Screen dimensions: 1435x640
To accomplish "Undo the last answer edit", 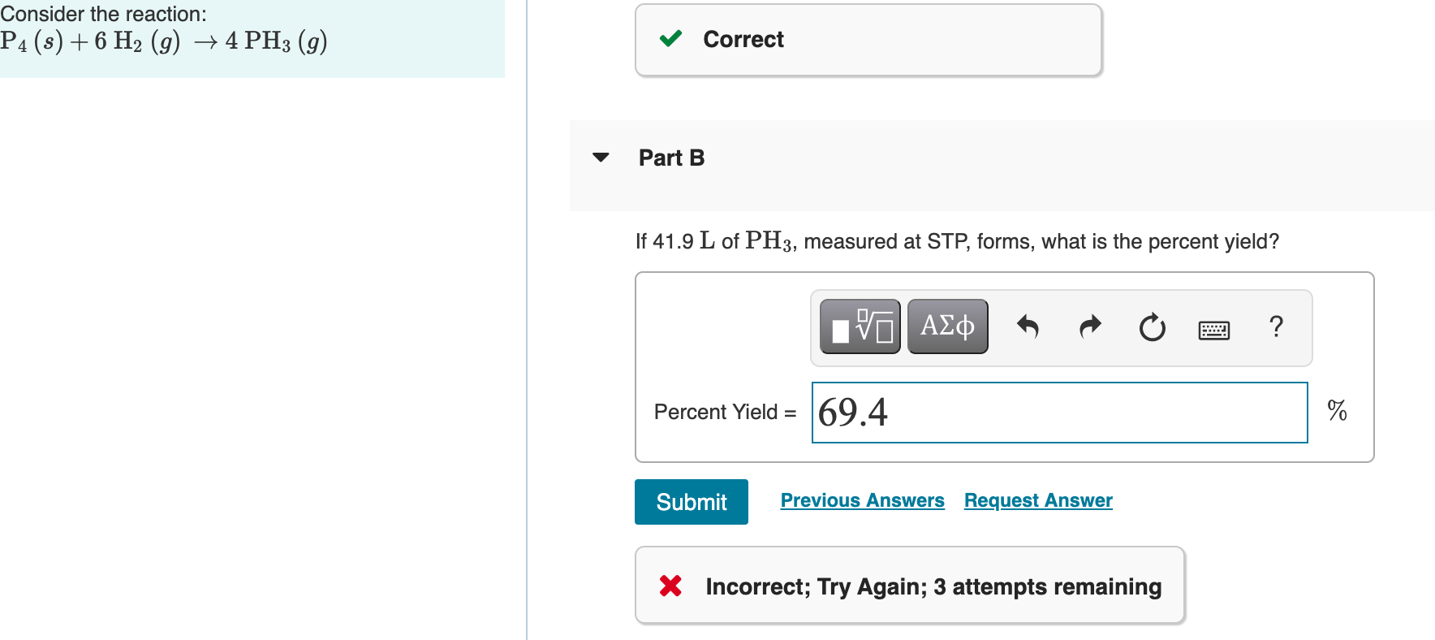I will point(1028,326).
